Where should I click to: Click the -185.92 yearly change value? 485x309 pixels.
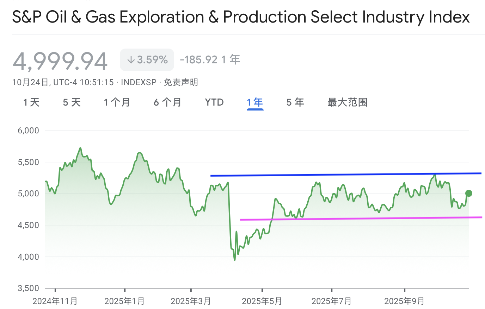click(199, 60)
